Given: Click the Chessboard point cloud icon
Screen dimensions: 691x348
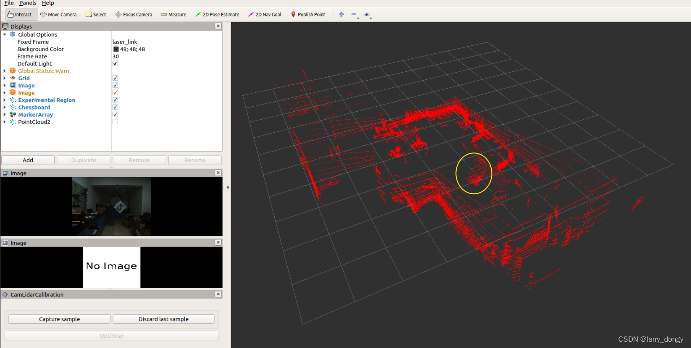Looking at the screenshot, I should pos(13,107).
